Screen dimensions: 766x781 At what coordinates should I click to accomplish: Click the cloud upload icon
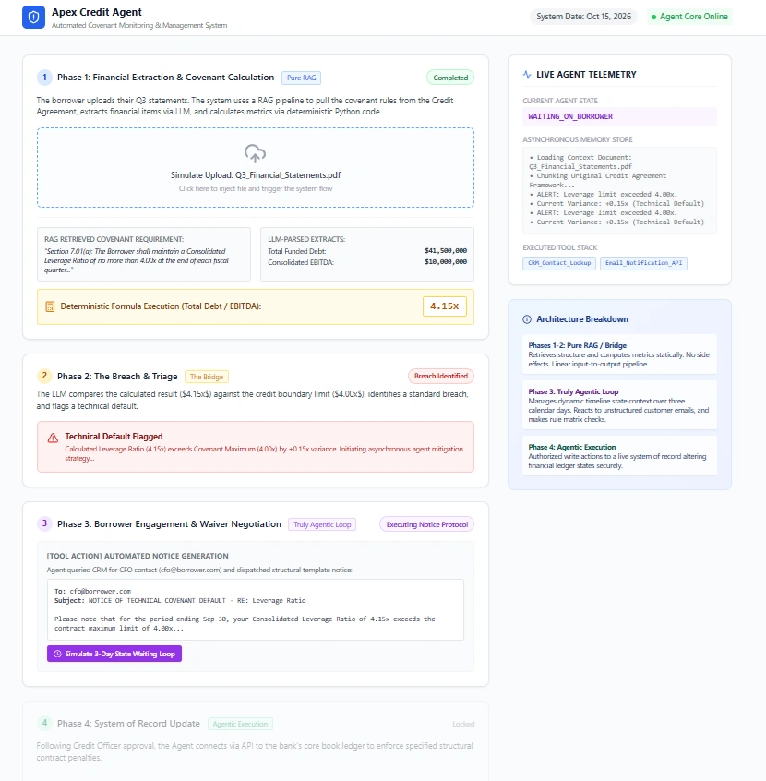[x=255, y=153]
